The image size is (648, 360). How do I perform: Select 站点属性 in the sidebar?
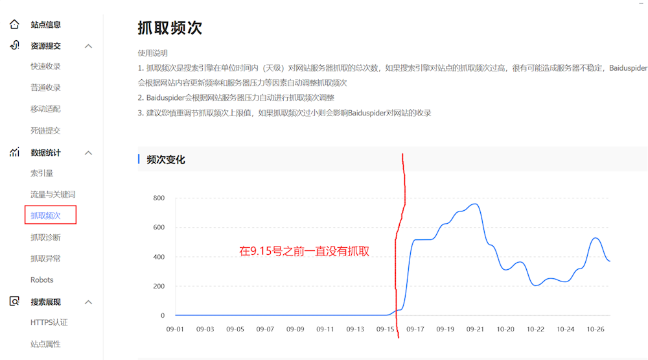point(45,344)
